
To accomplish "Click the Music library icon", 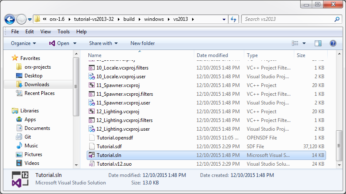I will click(x=19, y=146).
